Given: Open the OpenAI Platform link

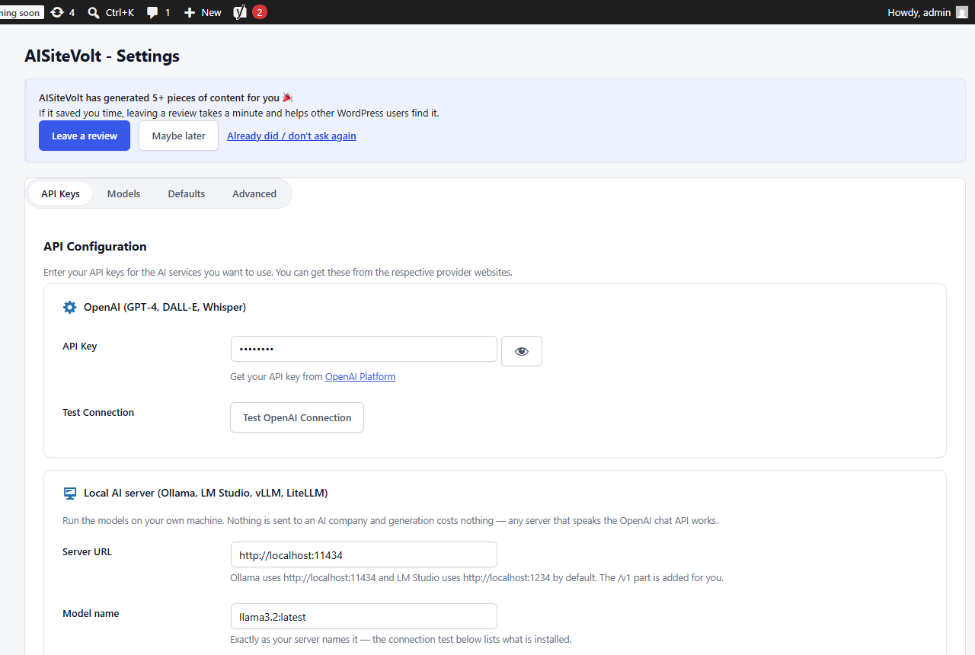Looking at the screenshot, I should click(x=360, y=376).
